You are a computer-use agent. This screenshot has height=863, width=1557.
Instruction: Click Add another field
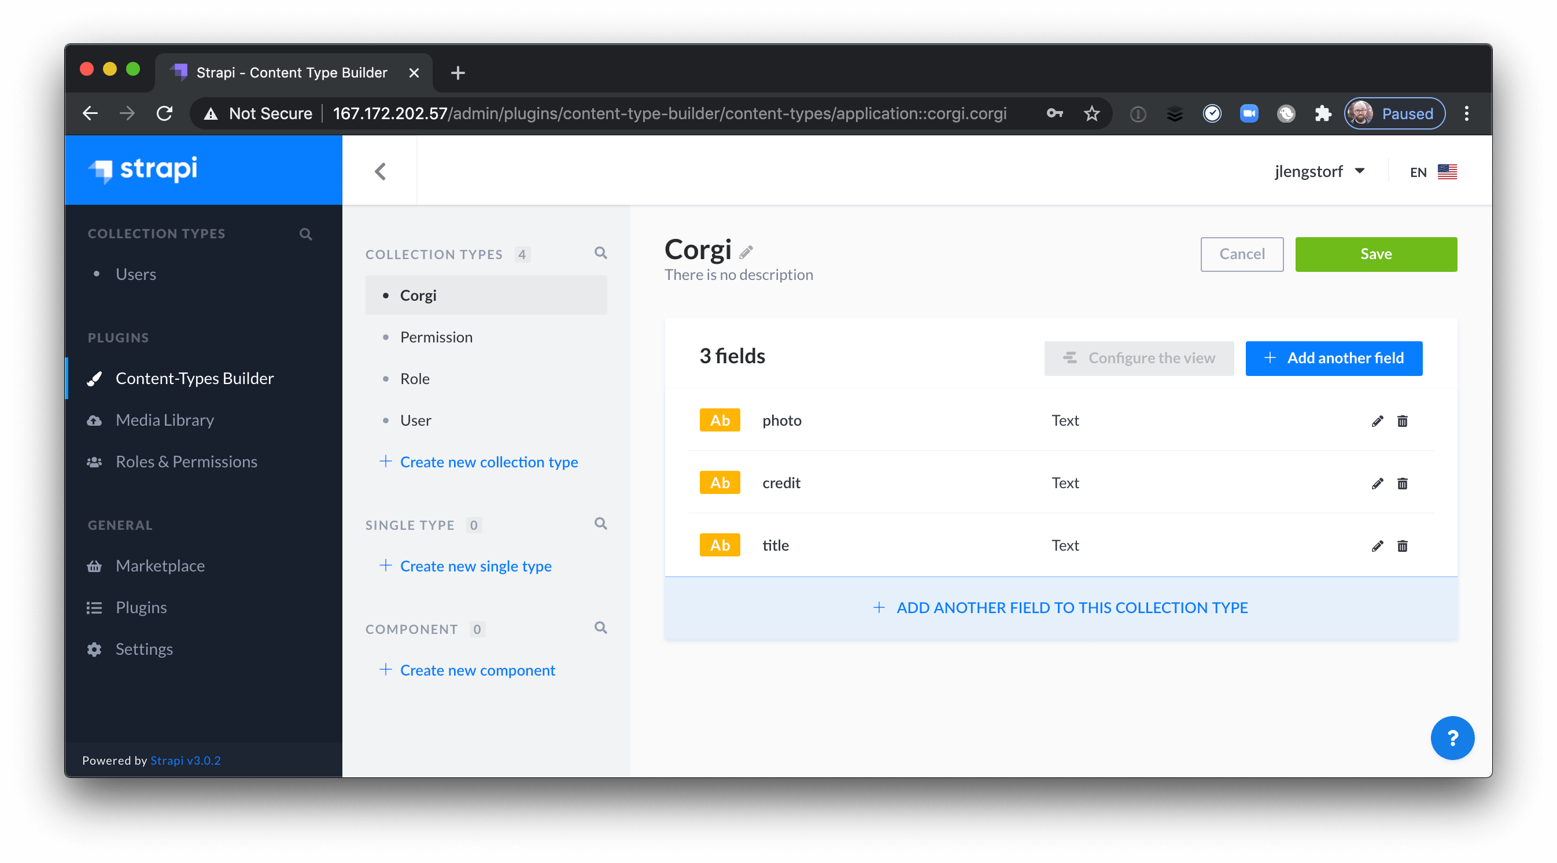[x=1334, y=358]
